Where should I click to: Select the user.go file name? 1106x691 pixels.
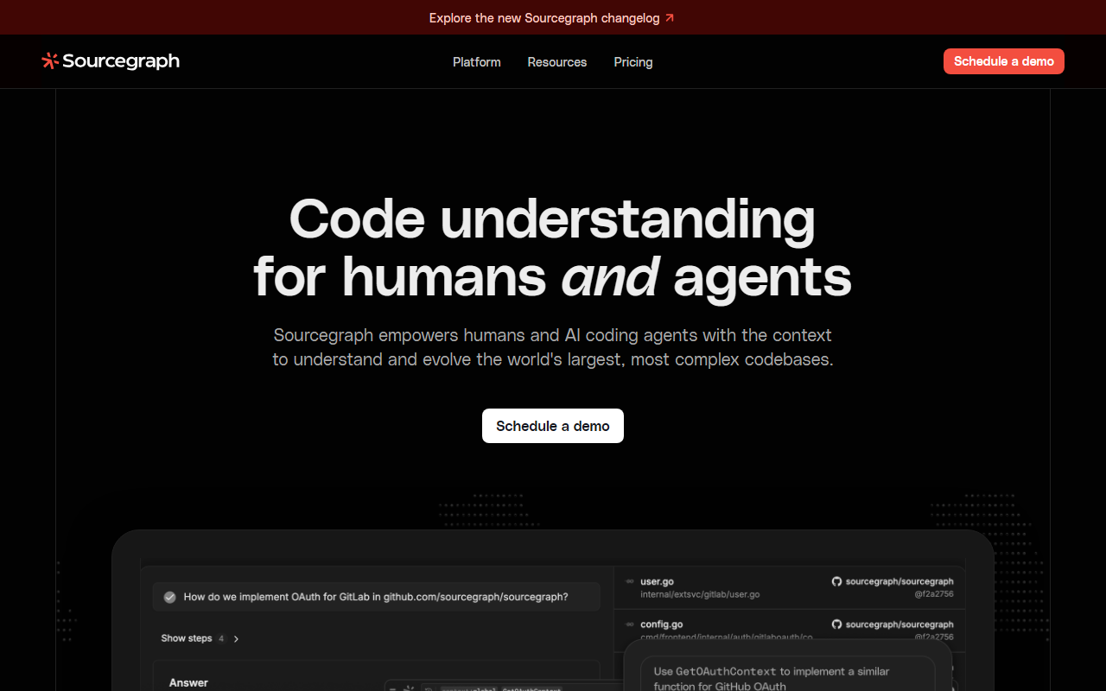(657, 581)
